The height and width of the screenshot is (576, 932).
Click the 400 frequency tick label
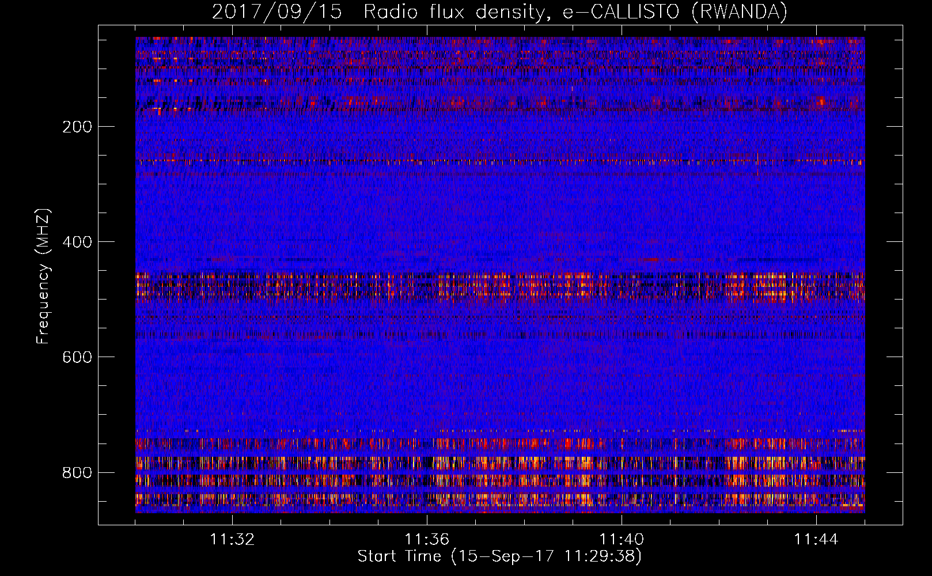(77, 242)
